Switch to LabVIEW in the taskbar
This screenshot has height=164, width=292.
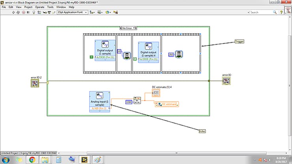(x=84, y=160)
